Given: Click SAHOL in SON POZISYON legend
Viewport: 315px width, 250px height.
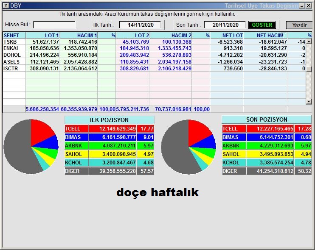Looking at the screenshot, I should pyautogui.click(x=234, y=154).
